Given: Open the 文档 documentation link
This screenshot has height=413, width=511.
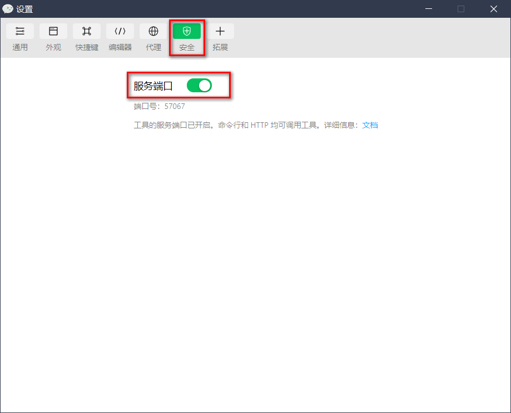Looking at the screenshot, I should click(x=370, y=125).
